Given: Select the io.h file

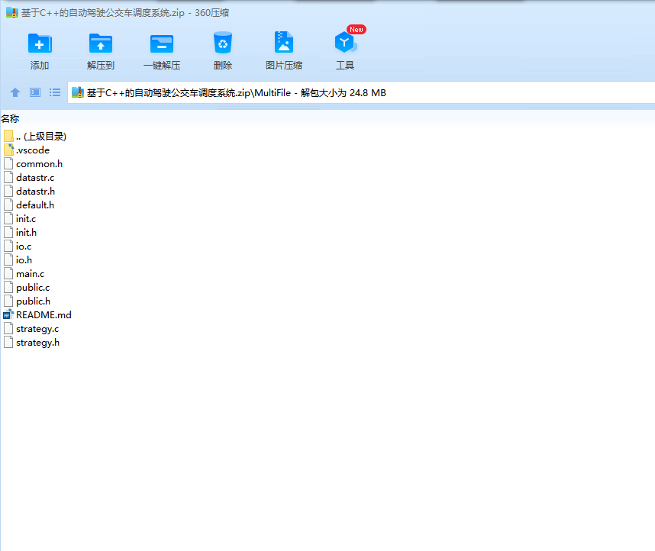Looking at the screenshot, I should (18, 259).
